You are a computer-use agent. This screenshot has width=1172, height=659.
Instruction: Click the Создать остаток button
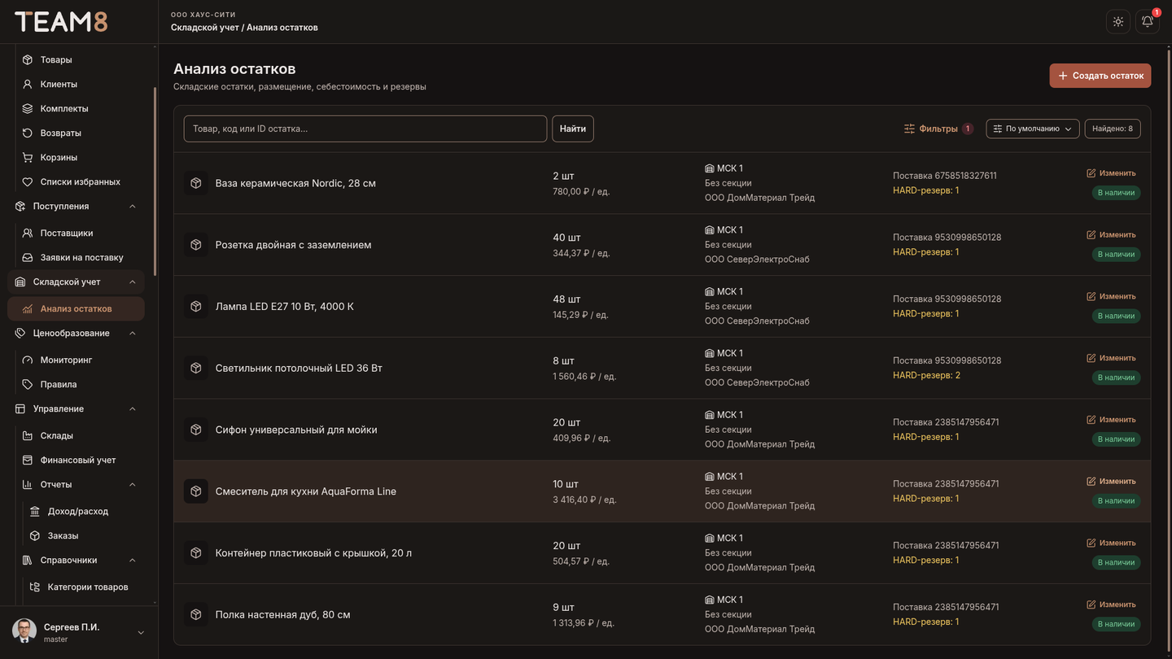(1100, 76)
